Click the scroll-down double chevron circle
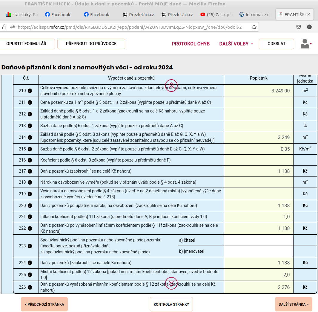This screenshot has width=318, height=312. point(171,283)
